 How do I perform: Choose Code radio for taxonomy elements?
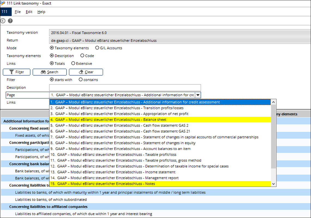coord(82,56)
